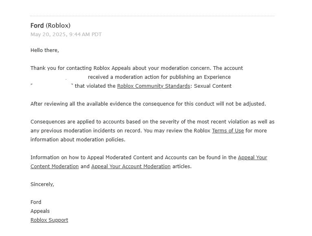The image size is (312, 236).
Task: Click the "Hello there," greeting line
Action: (45, 50)
